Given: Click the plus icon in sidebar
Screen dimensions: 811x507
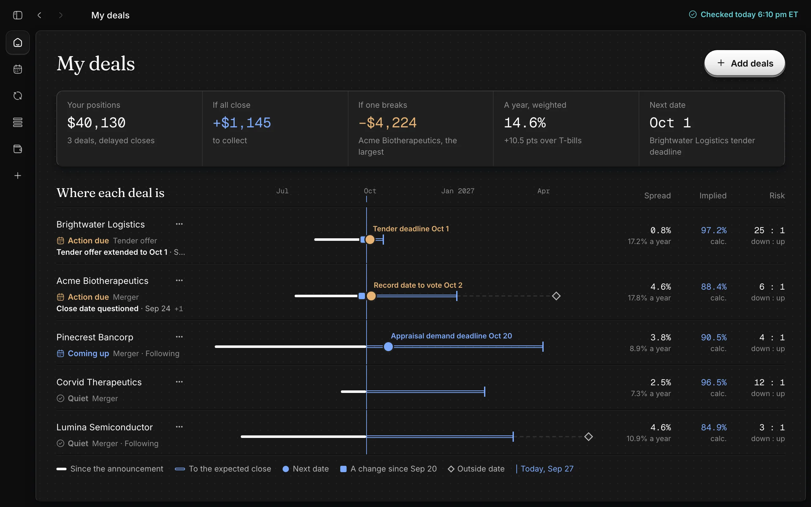Looking at the screenshot, I should 18,175.
